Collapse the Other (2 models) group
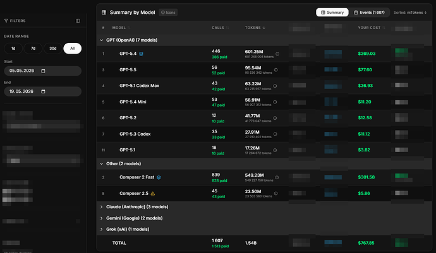Screen dimensions: 436x253 [102, 164]
